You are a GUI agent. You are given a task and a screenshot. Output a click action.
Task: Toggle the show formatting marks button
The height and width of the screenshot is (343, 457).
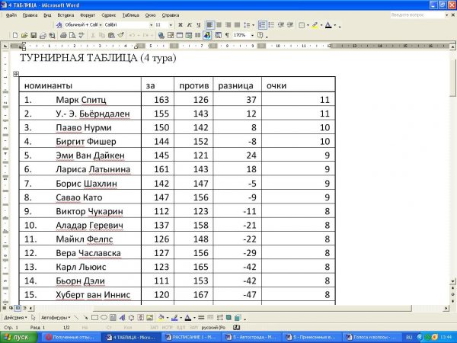tap(227, 35)
